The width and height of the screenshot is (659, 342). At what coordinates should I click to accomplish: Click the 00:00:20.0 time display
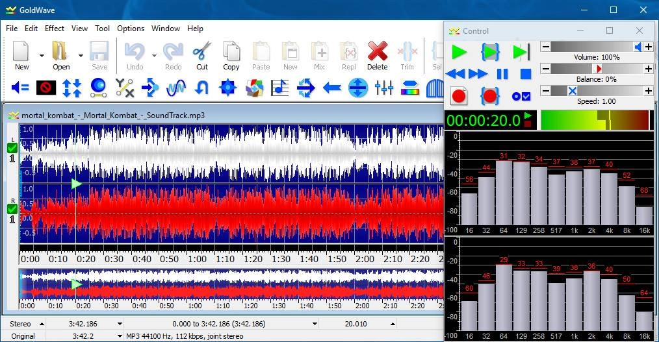coord(484,121)
